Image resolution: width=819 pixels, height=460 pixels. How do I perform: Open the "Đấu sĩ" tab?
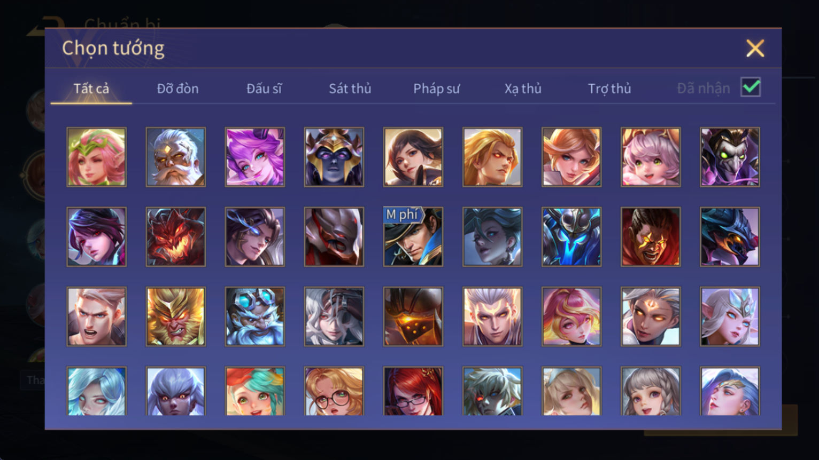tap(264, 89)
